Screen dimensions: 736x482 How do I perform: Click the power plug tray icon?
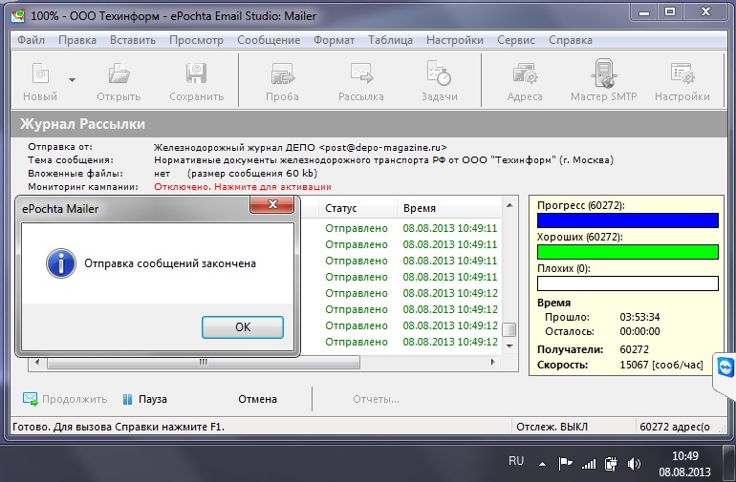point(611,464)
